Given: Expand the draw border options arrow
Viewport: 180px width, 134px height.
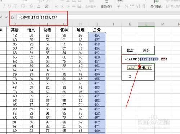Looking at the screenshot, I should [26, 6].
